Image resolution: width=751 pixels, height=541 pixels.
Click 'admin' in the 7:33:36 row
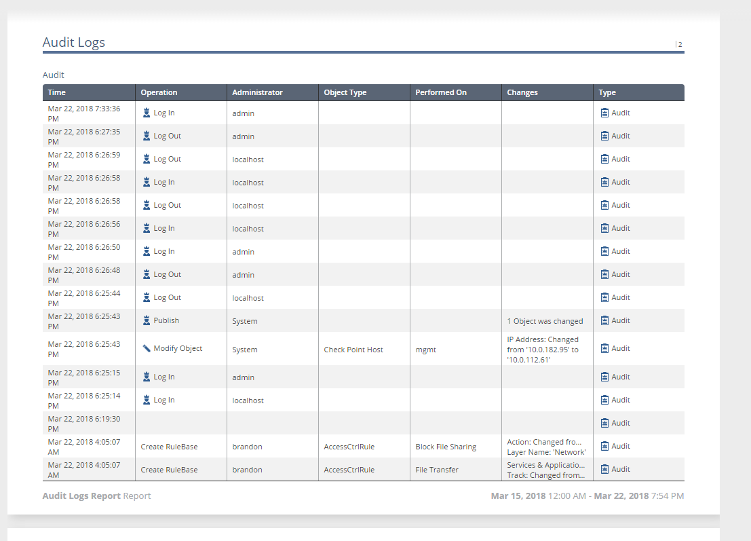click(244, 113)
